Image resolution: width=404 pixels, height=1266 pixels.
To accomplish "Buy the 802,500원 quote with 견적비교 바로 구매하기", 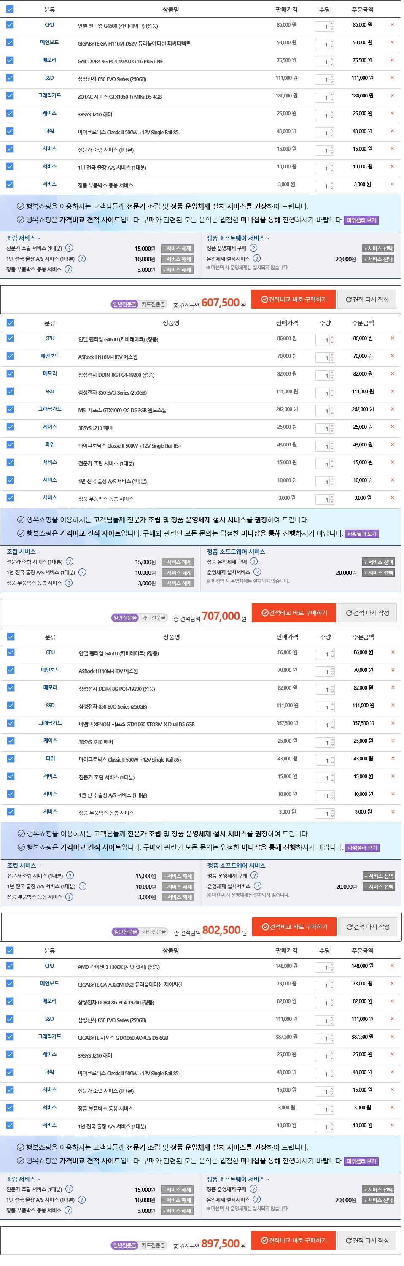I will 294,927.
